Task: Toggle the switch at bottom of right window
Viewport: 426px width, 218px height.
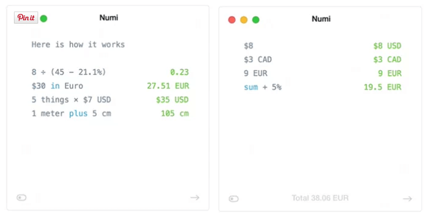Action: pos(234,199)
